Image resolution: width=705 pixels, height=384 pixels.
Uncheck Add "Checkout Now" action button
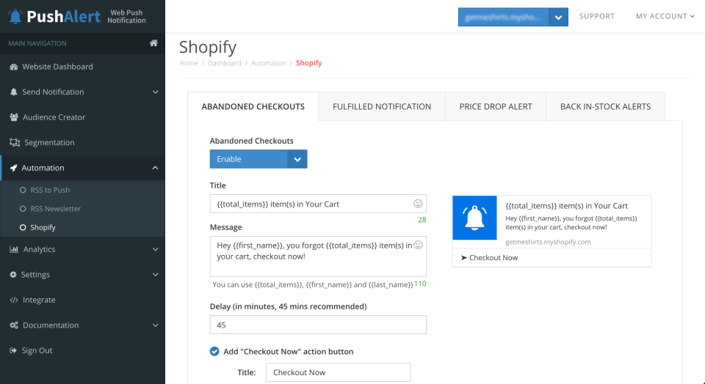point(214,352)
